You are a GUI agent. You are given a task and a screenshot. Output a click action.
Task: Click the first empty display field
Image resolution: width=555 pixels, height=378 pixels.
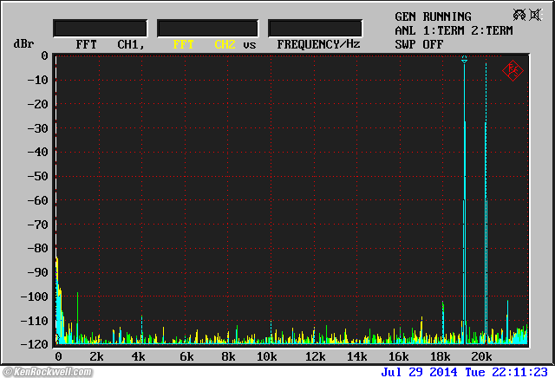tap(100, 28)
